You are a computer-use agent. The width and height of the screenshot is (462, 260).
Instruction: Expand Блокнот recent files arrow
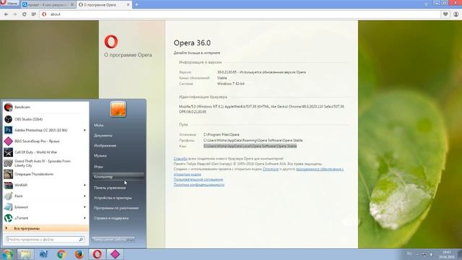pos(85,207)
